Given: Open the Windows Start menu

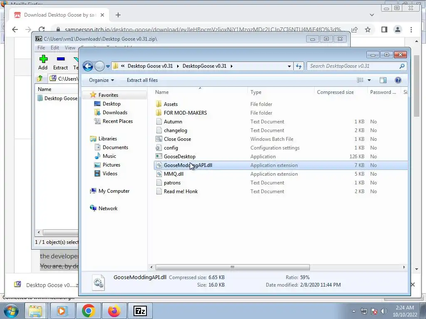Looking at the screenshot, I should 11,311.
